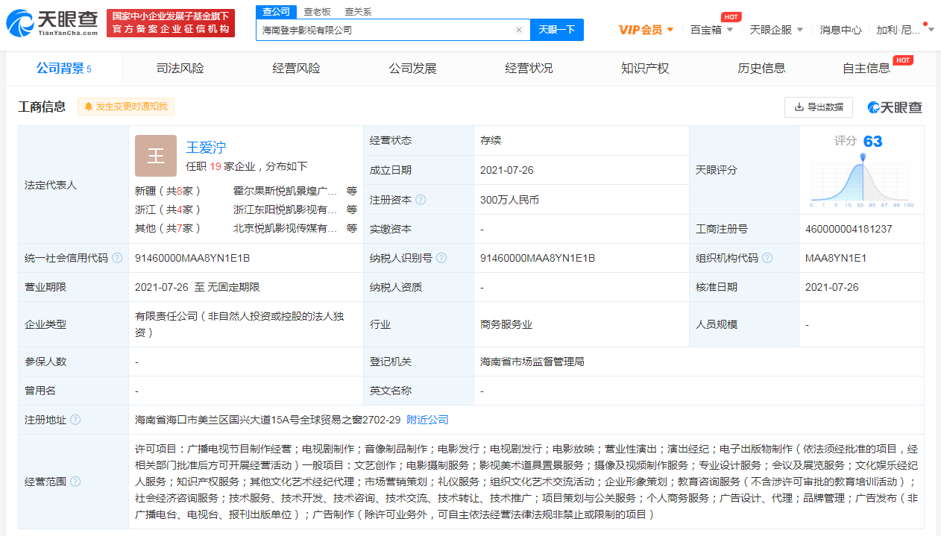
Task: Click help icon next to 经营范围
Action: (75, 482)
